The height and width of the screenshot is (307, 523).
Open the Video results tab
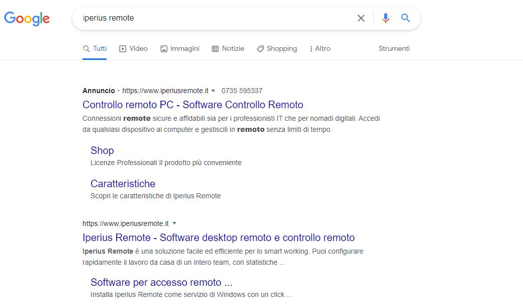click(x=133, y=49)
